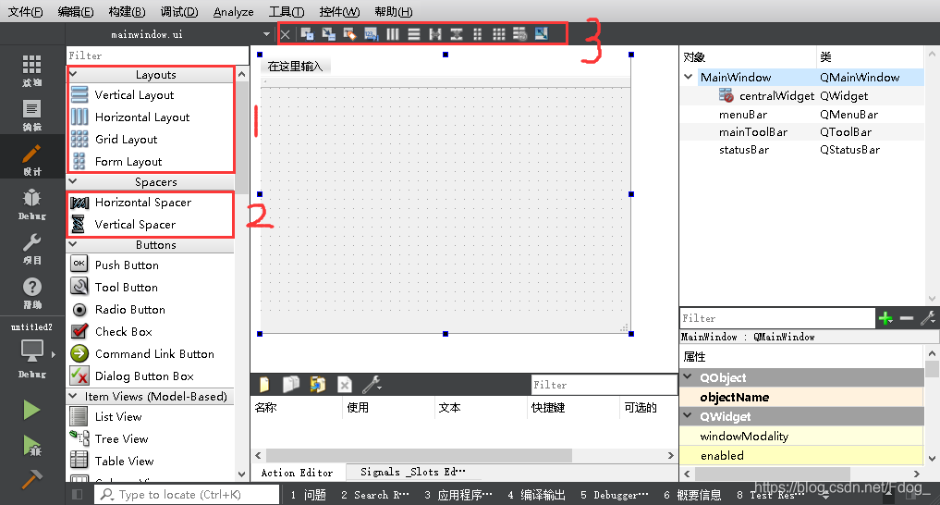Collapse the Item Views (Model-Based) category

click(x=73, y=396)
